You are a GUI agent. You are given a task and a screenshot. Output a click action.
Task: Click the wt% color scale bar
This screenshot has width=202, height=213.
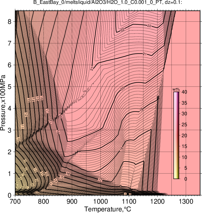click(176, 135)
